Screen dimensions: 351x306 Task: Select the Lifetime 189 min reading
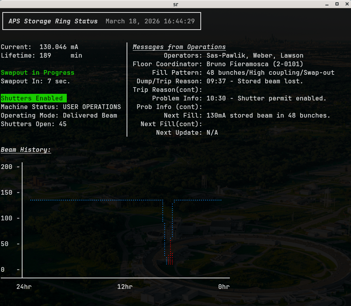click(x=41, y=56)
